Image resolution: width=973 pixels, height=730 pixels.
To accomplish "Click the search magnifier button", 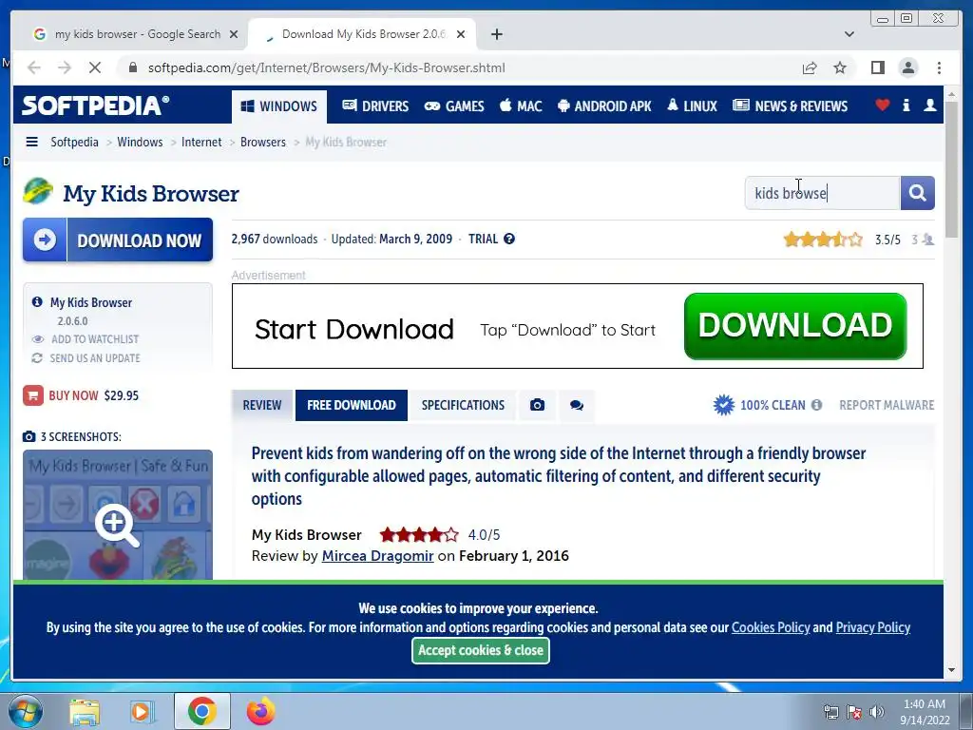I will tap(917, 193).
